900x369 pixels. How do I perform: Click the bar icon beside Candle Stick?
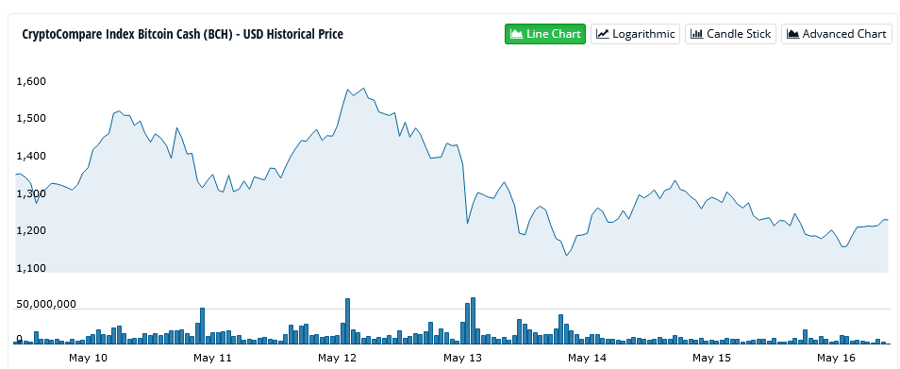696,34
